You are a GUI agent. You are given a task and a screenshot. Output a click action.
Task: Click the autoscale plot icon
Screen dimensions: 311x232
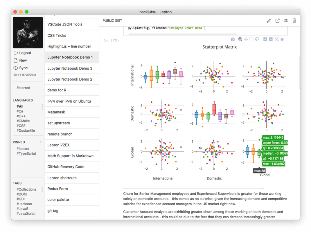[276, 39]
